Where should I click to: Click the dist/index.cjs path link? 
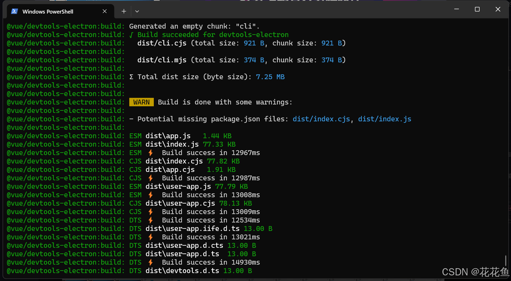click(x=321, y=119)
